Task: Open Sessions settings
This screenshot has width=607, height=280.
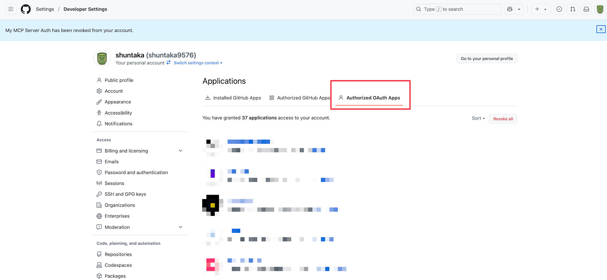Action: [x=114, y=183]
